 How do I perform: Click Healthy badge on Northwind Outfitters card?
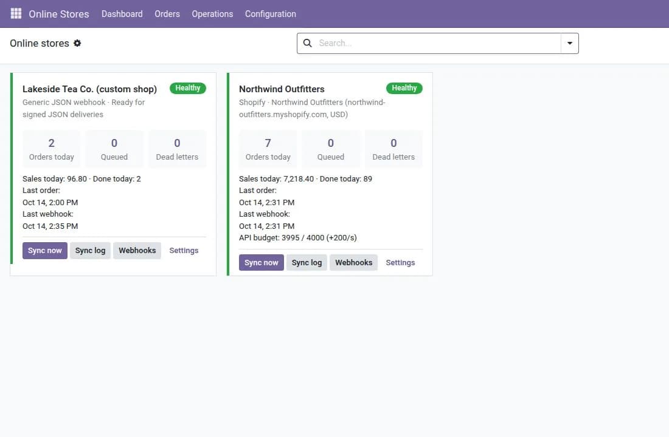point(404,88)
